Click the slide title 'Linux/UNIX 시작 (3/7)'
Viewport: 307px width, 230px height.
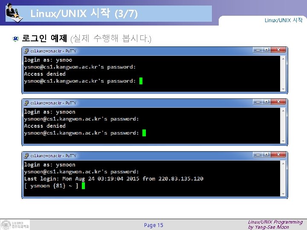coord(84,14)
